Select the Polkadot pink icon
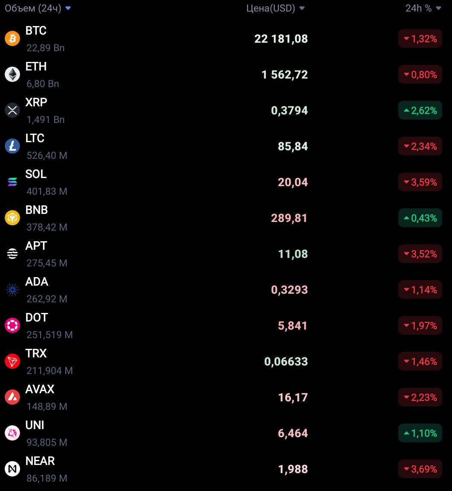The width and height of the screenshot is (452, 491). [12, 325]
